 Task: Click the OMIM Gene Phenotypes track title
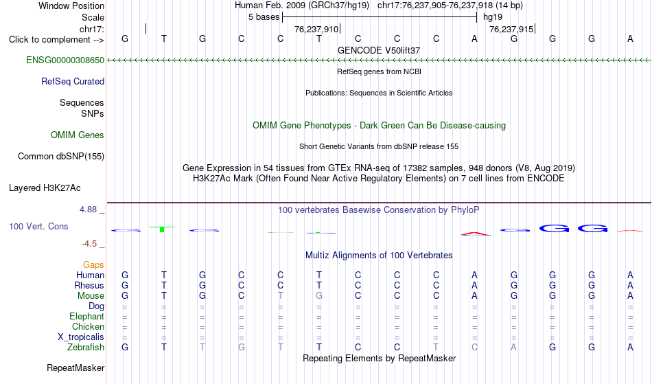[379, 126]
